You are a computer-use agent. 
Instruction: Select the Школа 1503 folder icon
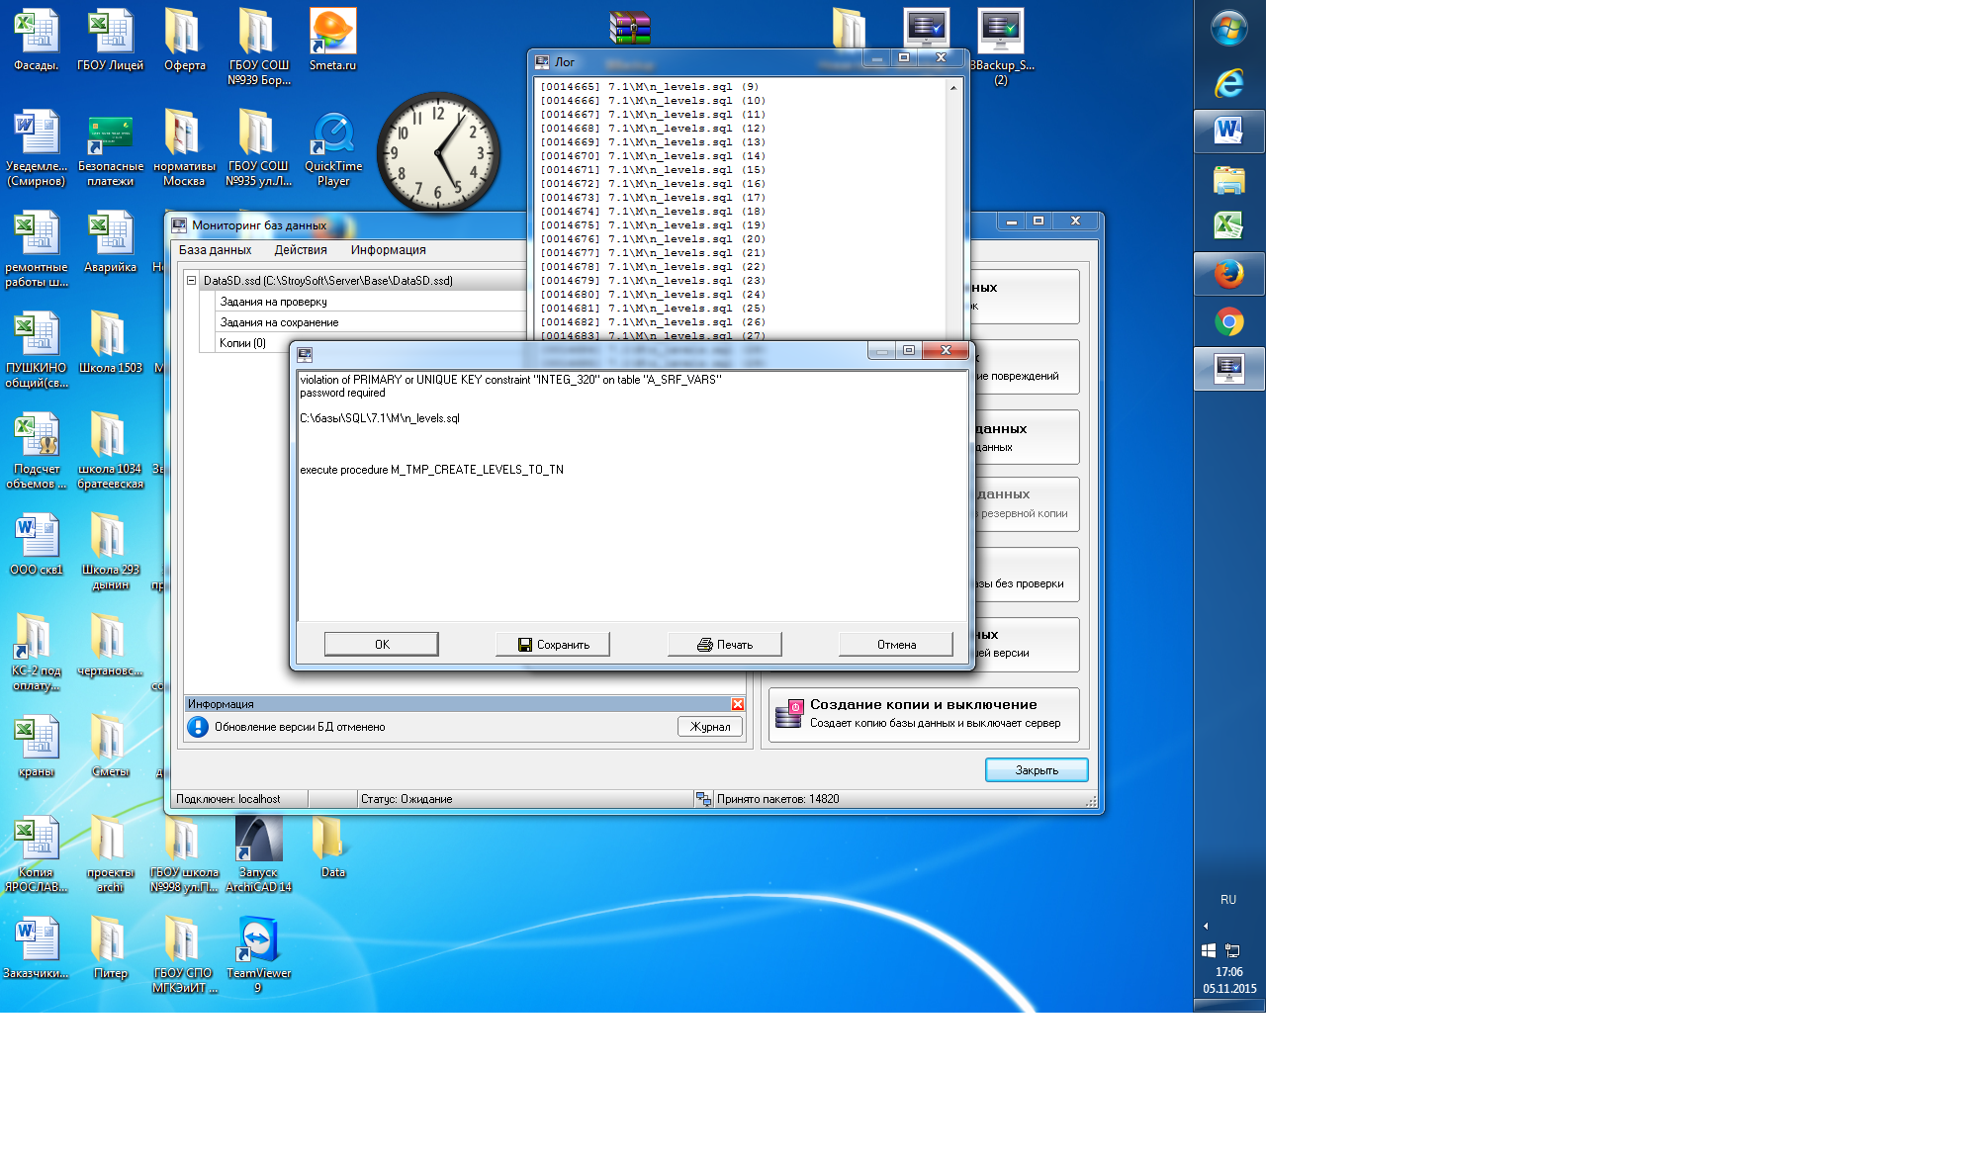coord(110,342)
